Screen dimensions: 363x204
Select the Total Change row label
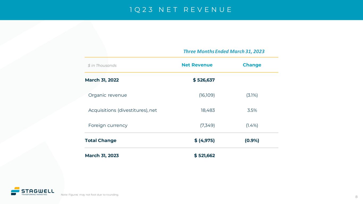(101, 141)
